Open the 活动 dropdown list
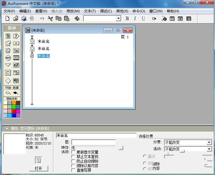Screen dimensions: 215x175 tap(209, 149)
